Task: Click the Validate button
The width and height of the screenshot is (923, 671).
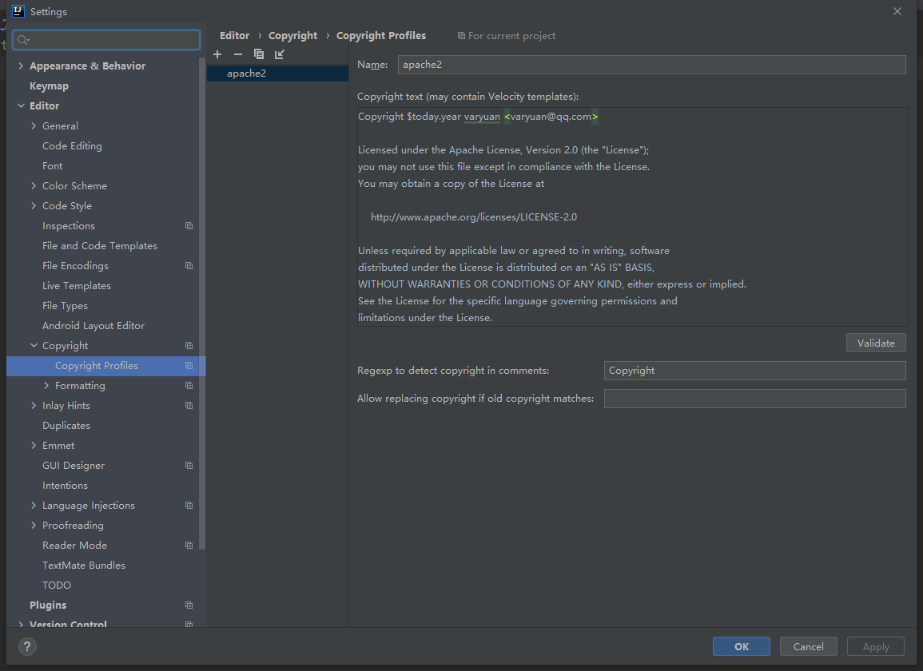Action: (876, 343)
